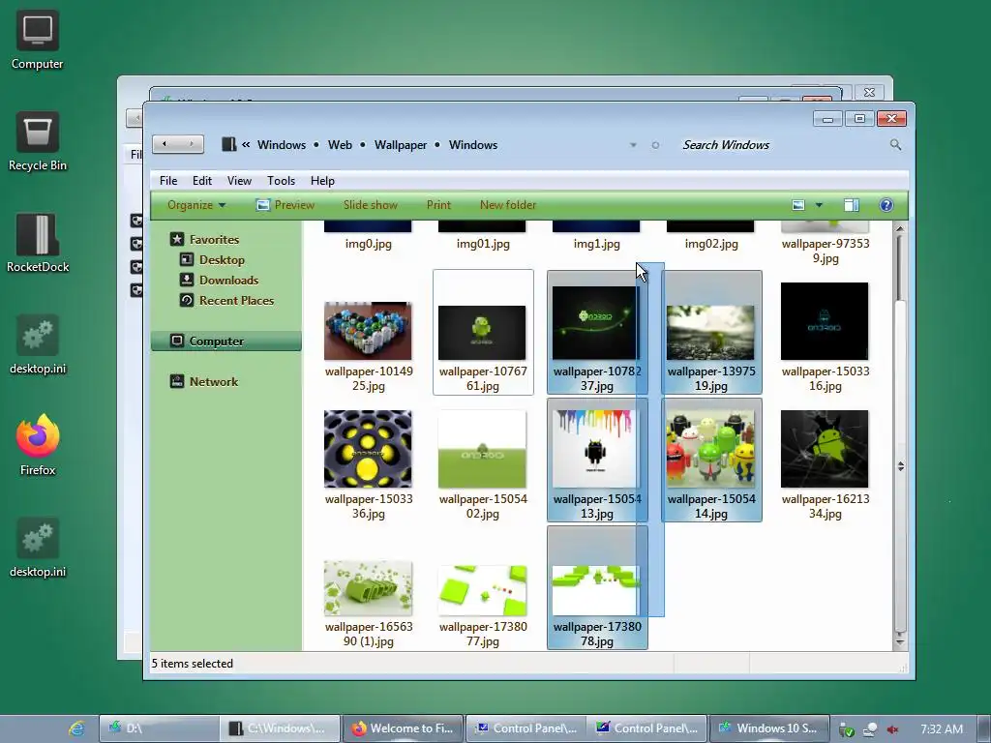991x743 pixels.
Task: Select the desktop.ini file below Firefox
Action: (x=38, y=548)
